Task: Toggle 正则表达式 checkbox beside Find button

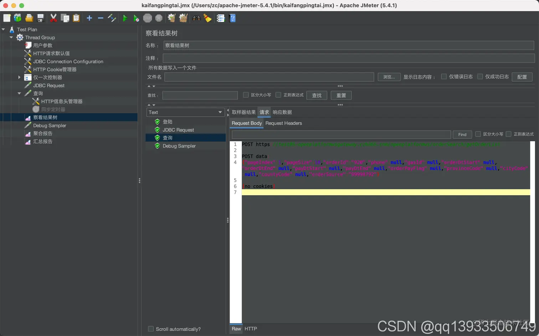Action: pyautogui.click(x=509, y=134)
